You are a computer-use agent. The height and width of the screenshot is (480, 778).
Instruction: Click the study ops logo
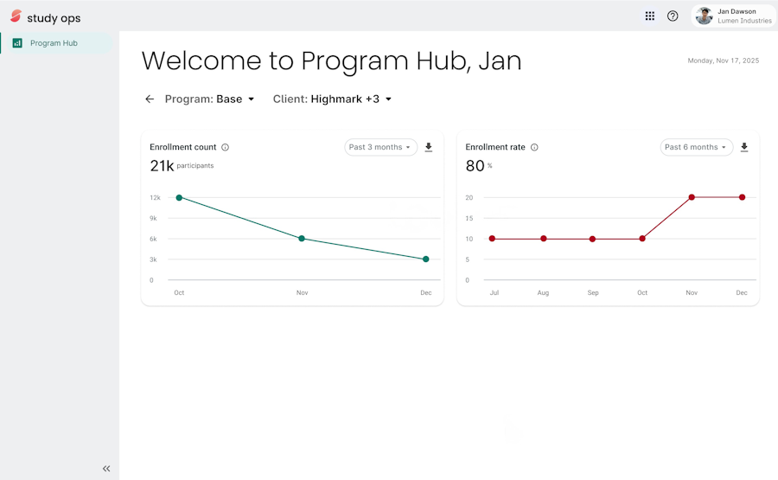[45, 17]
